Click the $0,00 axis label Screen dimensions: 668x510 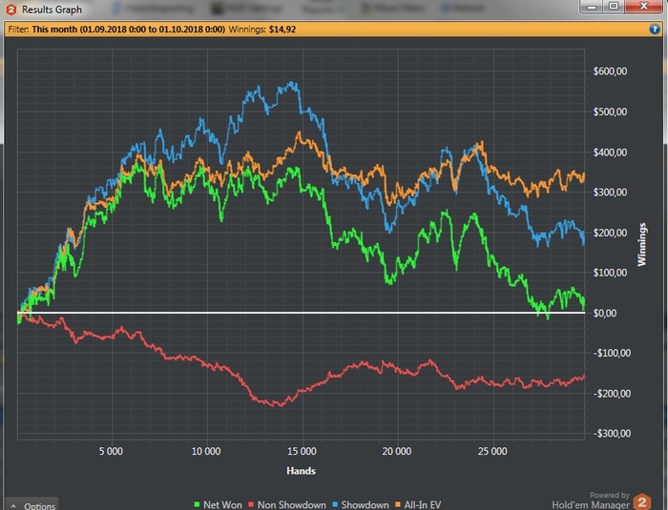[605, 314]
